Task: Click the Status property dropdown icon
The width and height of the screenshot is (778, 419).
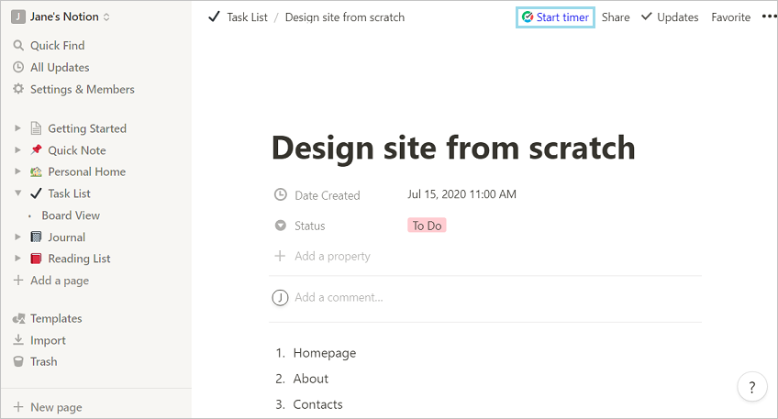Action: [x=280, y=226]
